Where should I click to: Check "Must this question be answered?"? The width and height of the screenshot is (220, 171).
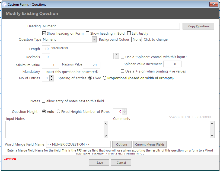point(43,71)
